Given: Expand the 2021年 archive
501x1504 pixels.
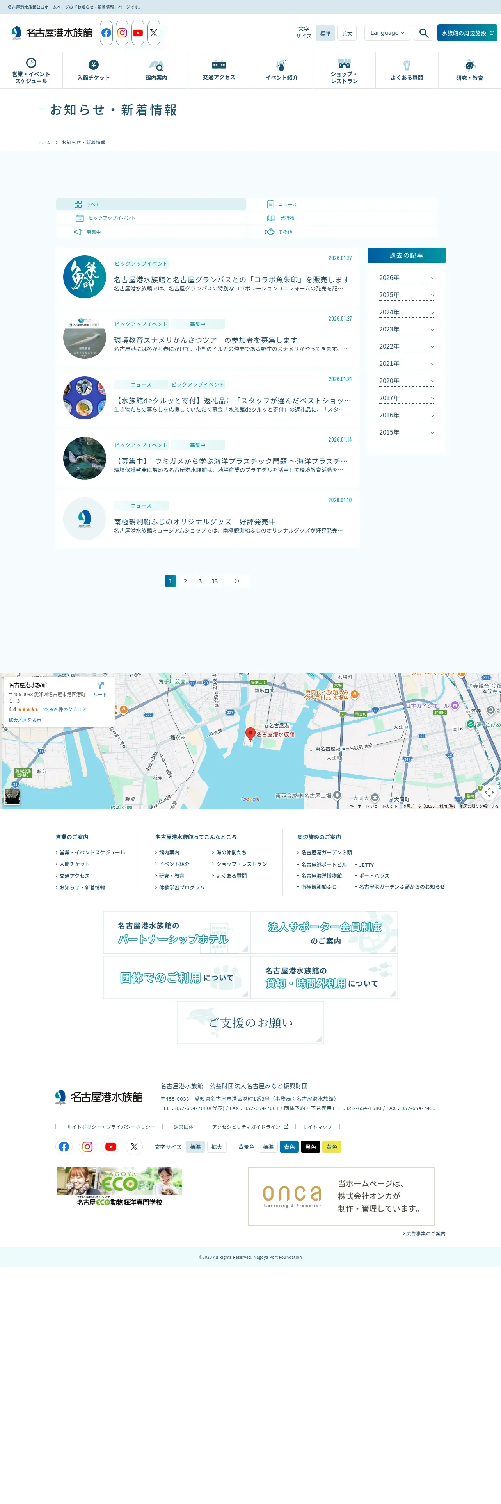Looking at the screenshot, I should click(407, 364).
